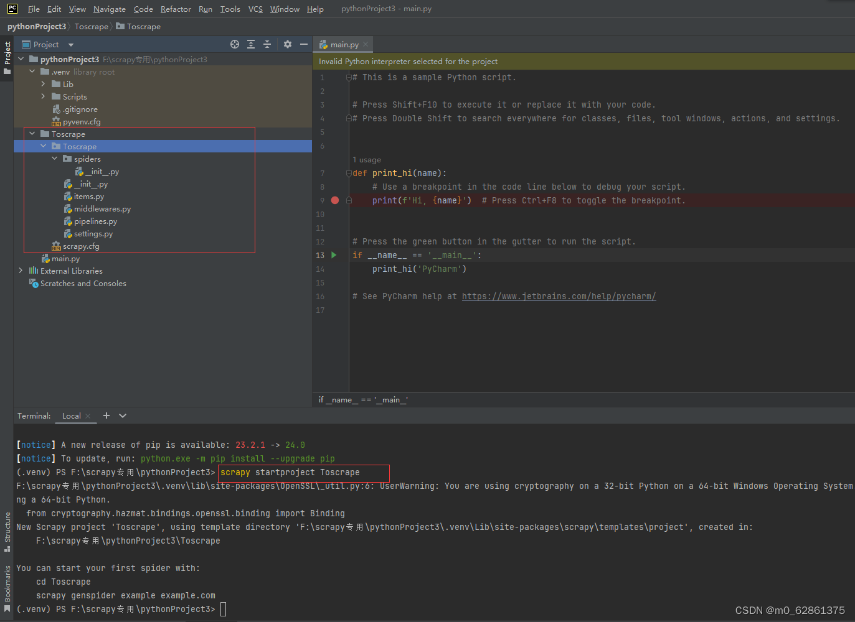Select scrapy.cfg in project tree

81,246
